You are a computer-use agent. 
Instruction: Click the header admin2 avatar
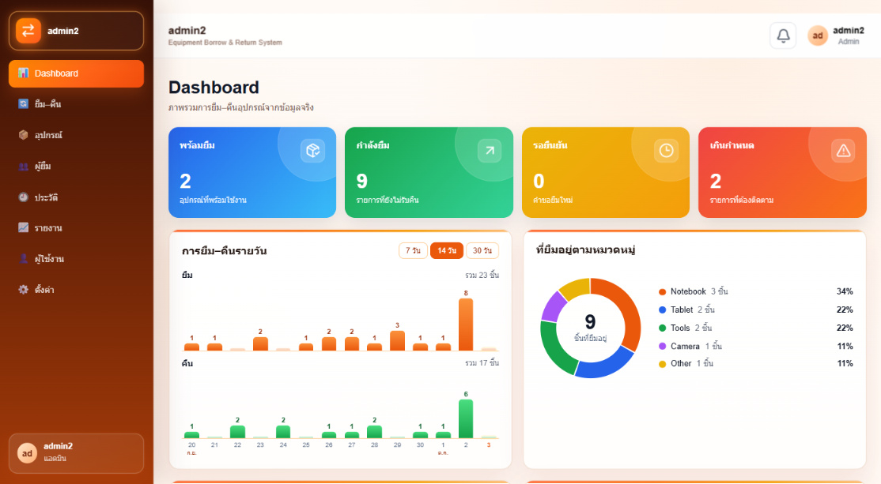(x=818, y=36)
